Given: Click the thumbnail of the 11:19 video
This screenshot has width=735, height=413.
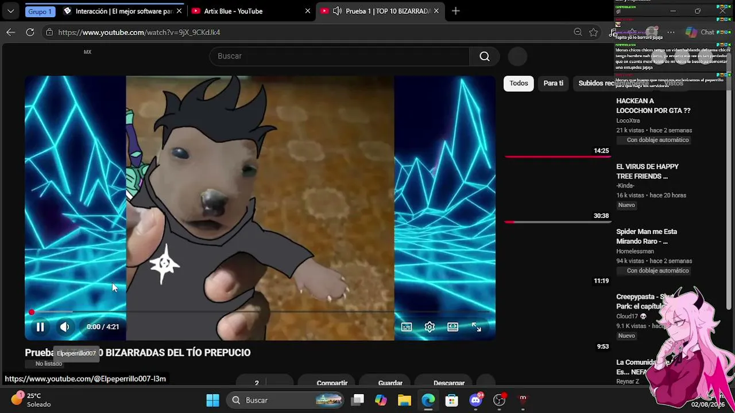Looking at the screenshot, I should coord(558,257).
